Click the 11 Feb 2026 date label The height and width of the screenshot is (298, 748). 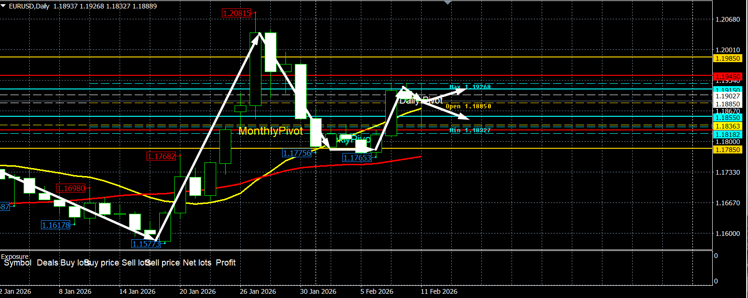439,291
